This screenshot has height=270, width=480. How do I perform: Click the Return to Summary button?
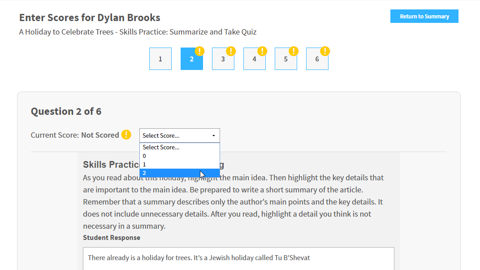click(424, 16)
